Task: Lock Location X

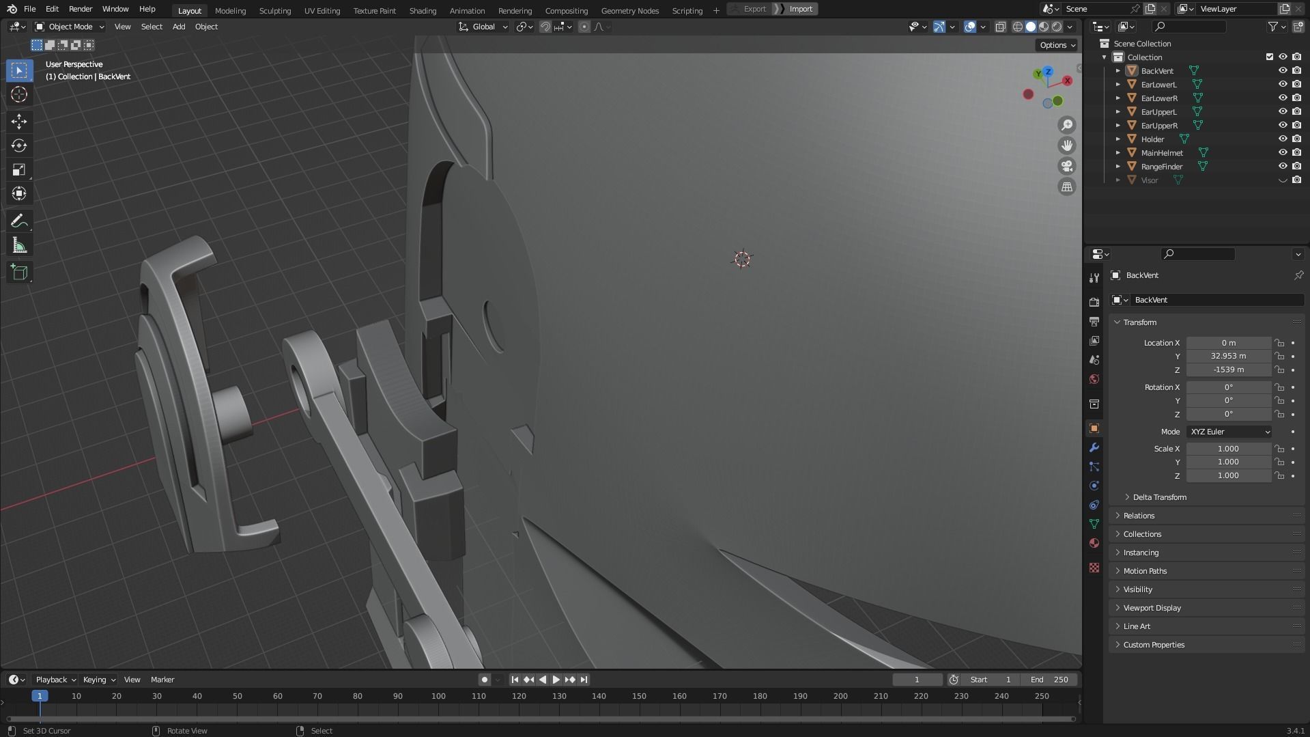Action: click(x=1279, y=343)
